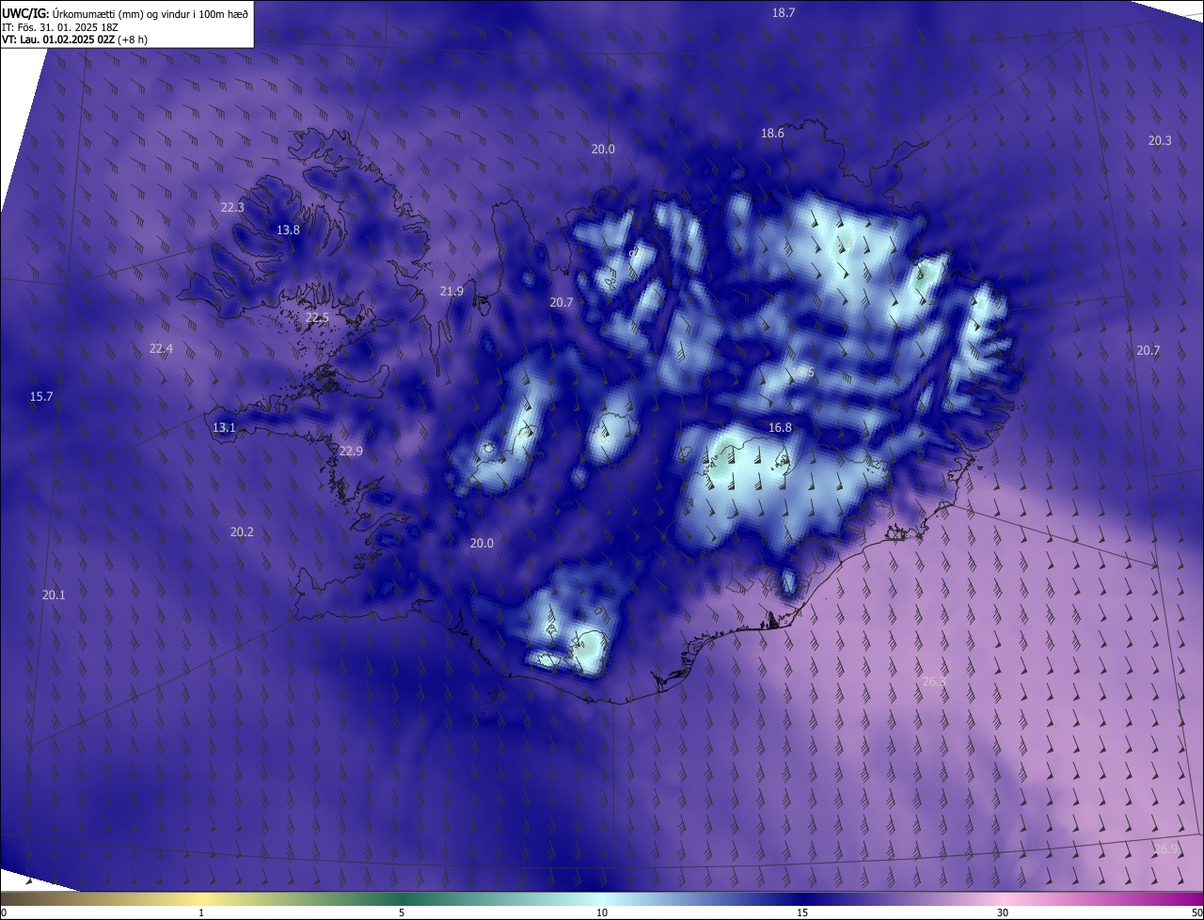Select the 18.7 value label

pyautogui.click(x=784, y=12)
